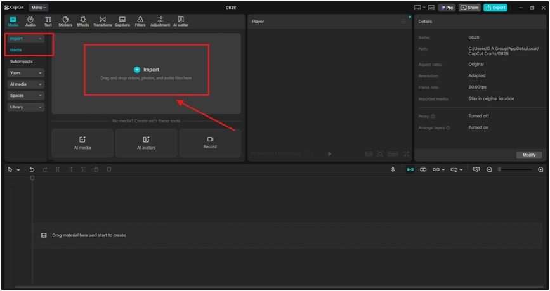Toggle the main track magnet
The image size is (550, 291).
pyautogui.click(x=410, y=170)
